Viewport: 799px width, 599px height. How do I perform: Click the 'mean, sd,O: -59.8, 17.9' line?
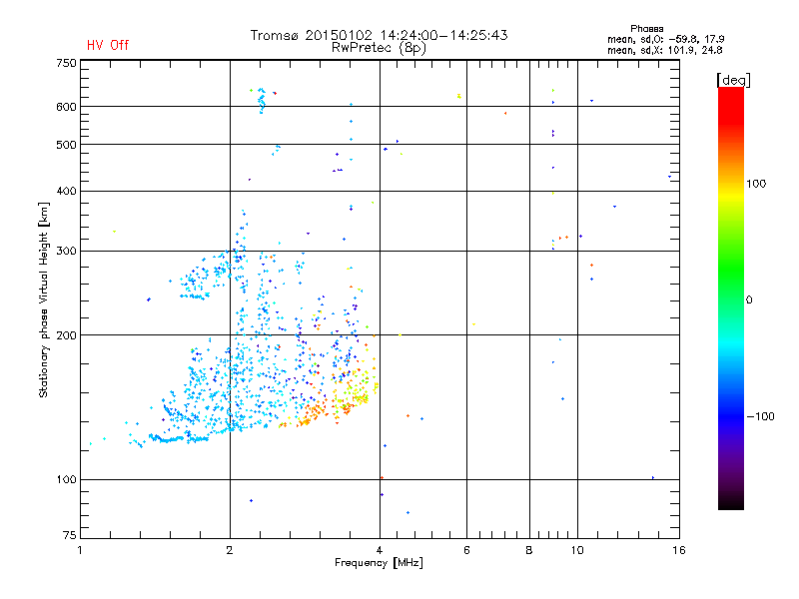[665, 39]
